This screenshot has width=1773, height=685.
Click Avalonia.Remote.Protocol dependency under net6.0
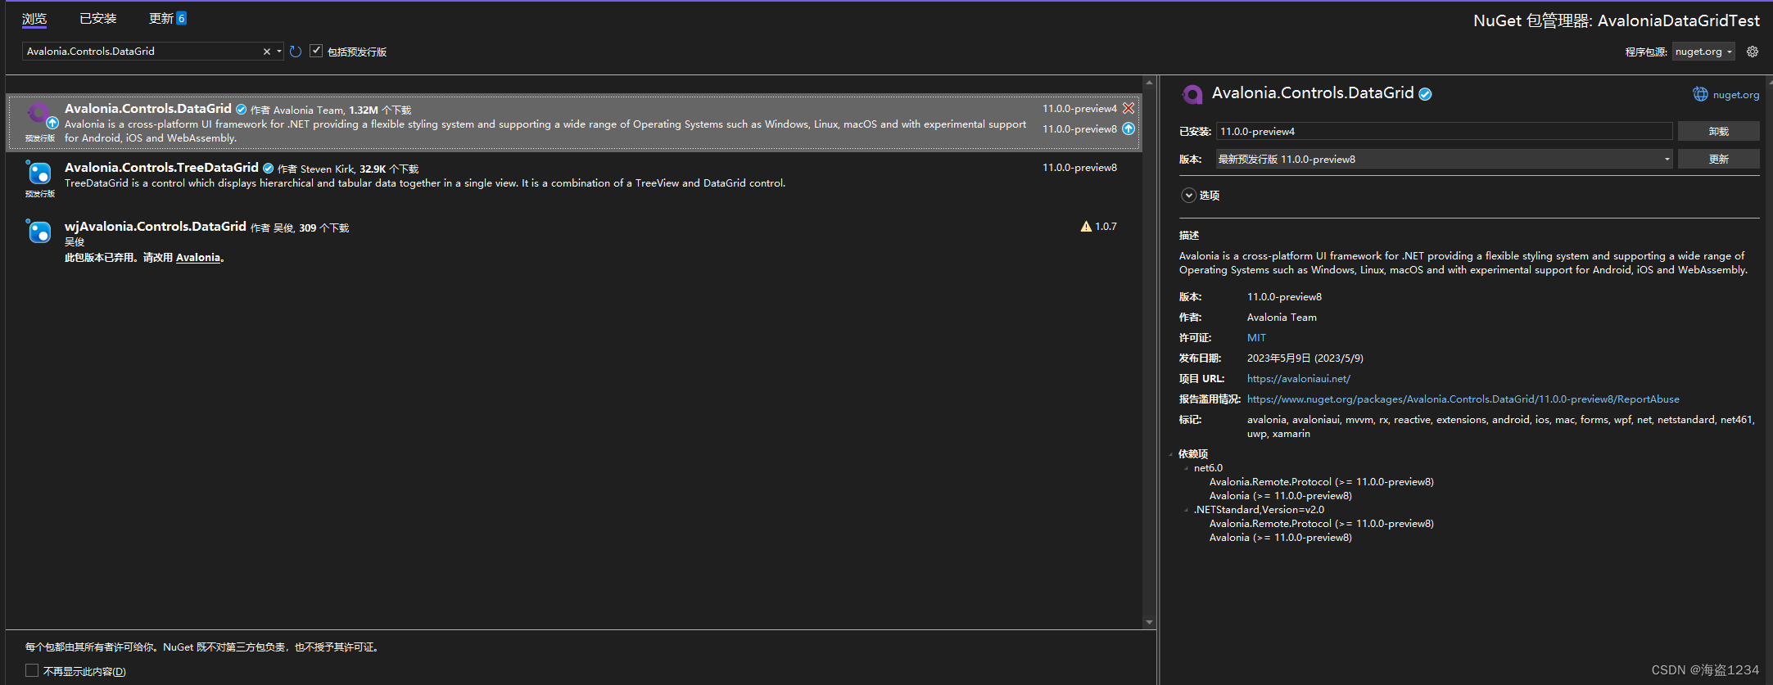1321,482
